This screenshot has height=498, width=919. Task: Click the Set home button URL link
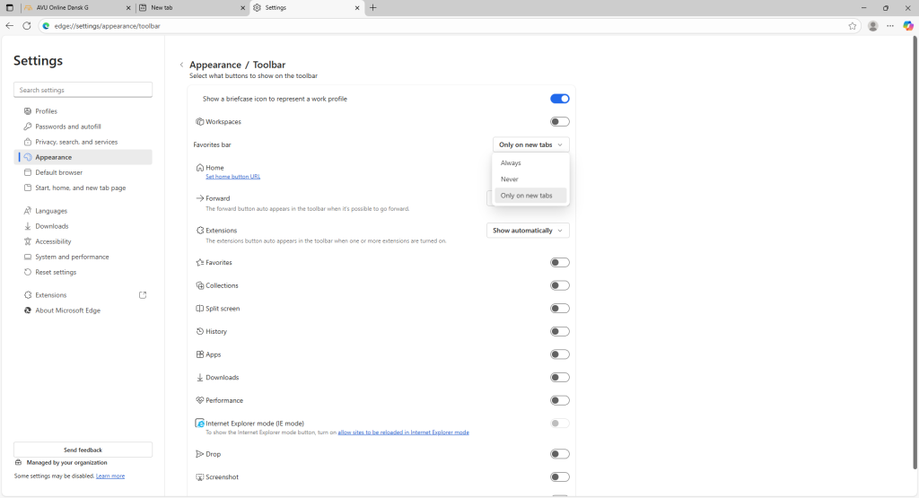pyautogui.click(x=232, y=177)
